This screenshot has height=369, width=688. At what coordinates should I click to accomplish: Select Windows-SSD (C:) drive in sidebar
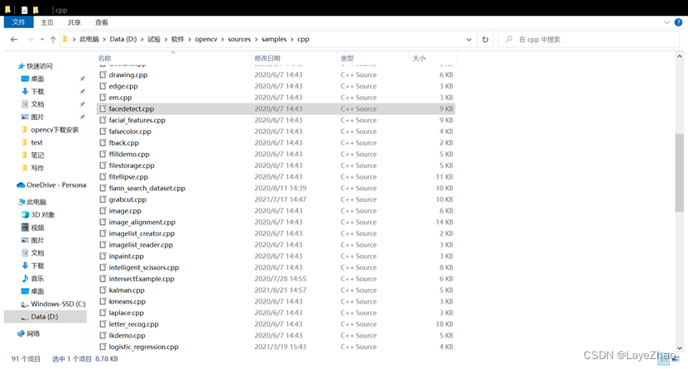[x=58, y=304]
